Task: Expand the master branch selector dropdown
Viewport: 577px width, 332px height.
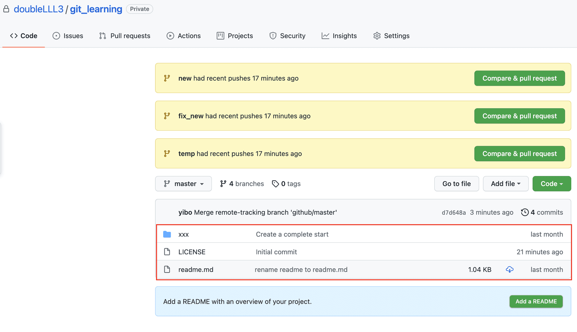Action: click(x=183, y=184)
